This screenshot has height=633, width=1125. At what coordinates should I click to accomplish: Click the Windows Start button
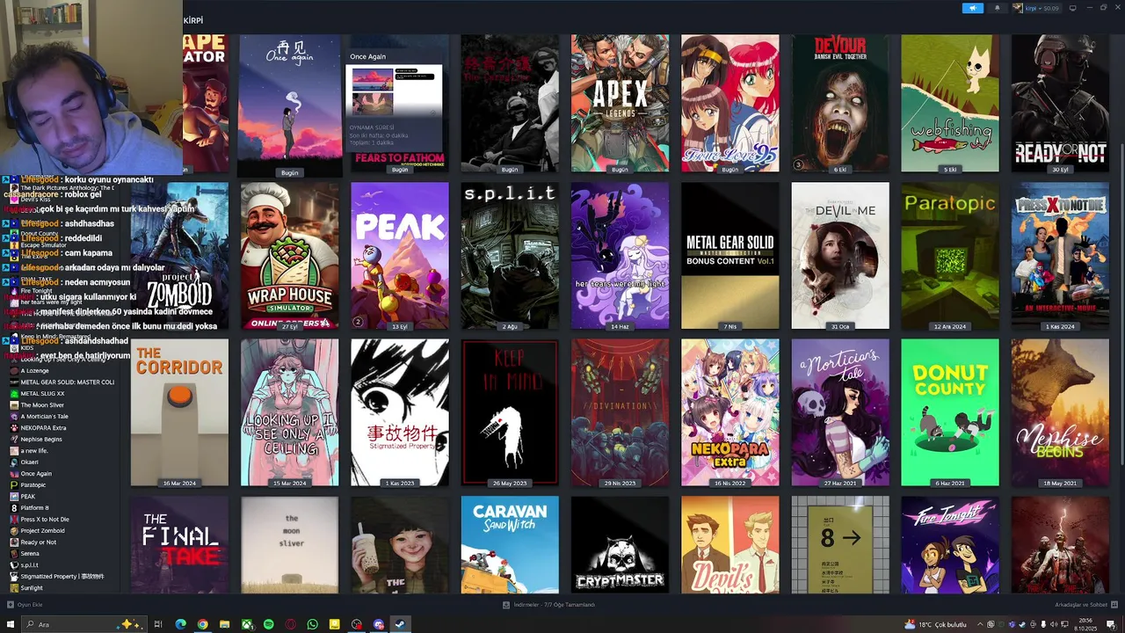point(11,624)
